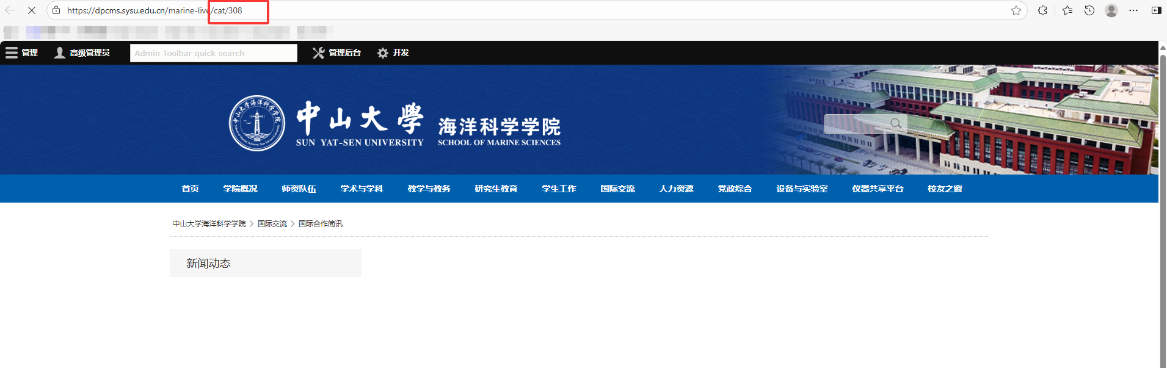Expand the 高级管理员 user menu
Screen dimensions: 1167x368
82,53
